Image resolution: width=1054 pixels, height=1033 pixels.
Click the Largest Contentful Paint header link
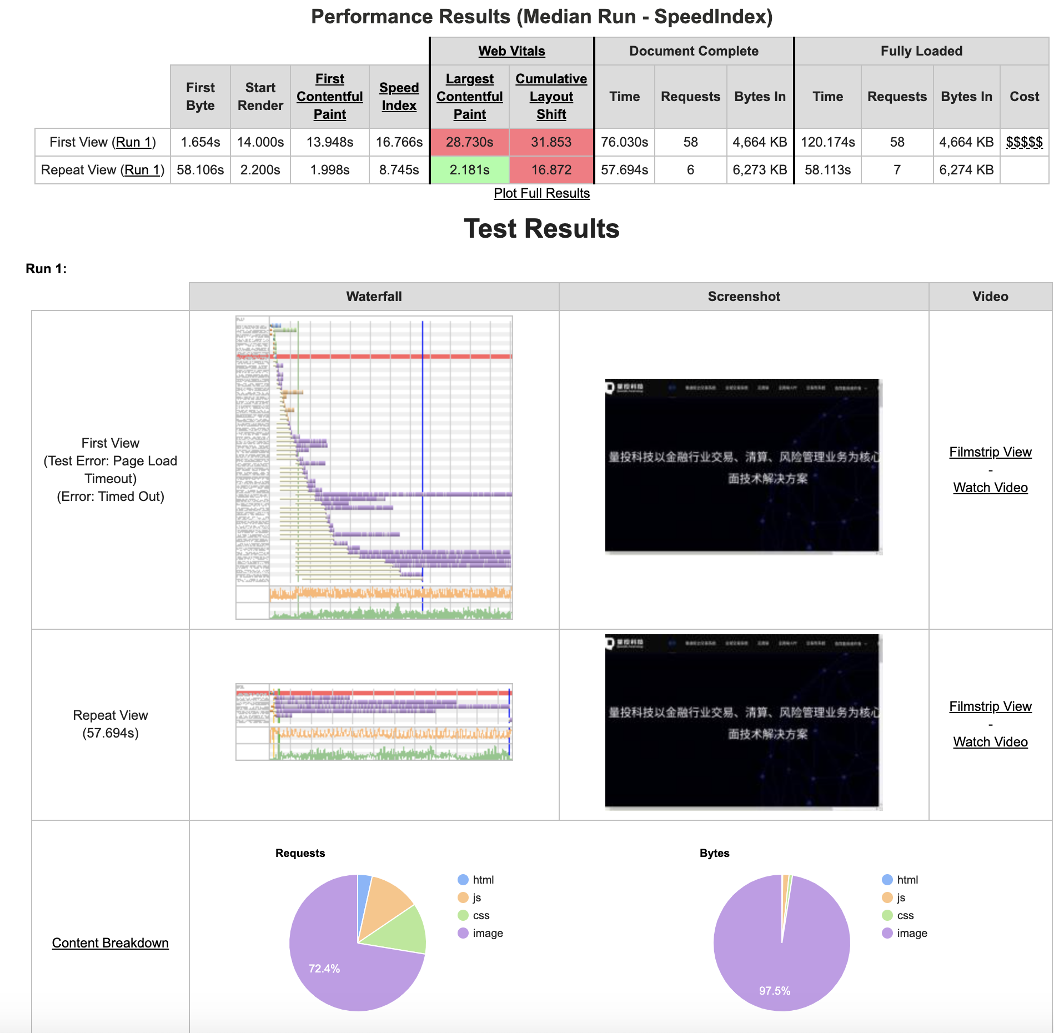[469, 97]
